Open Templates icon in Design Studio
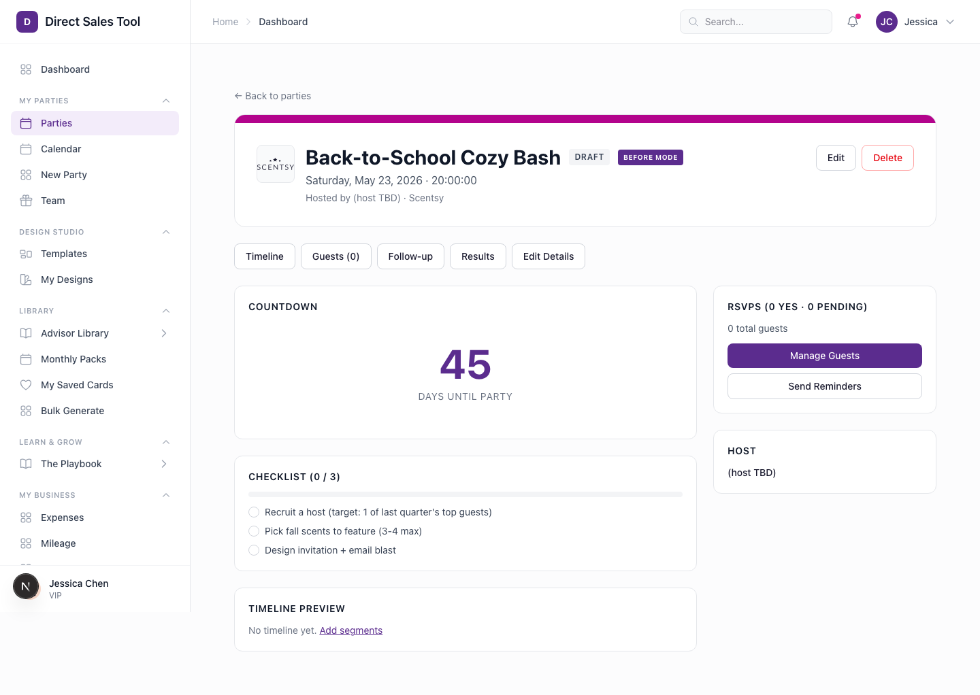This screenshot has width=980, height=695. [x=26, y=254]
